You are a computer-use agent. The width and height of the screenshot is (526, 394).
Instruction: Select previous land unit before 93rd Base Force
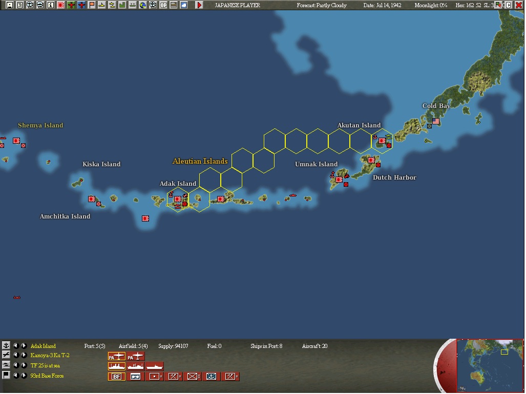[16, 376]
